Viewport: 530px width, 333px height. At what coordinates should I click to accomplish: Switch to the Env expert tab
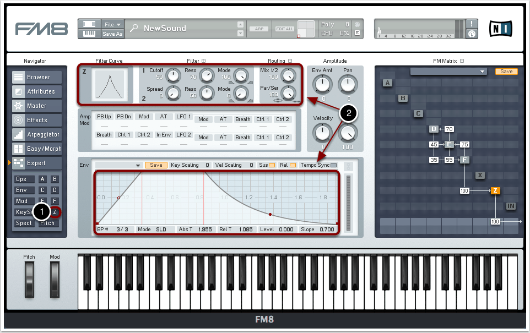click(24, 190)
